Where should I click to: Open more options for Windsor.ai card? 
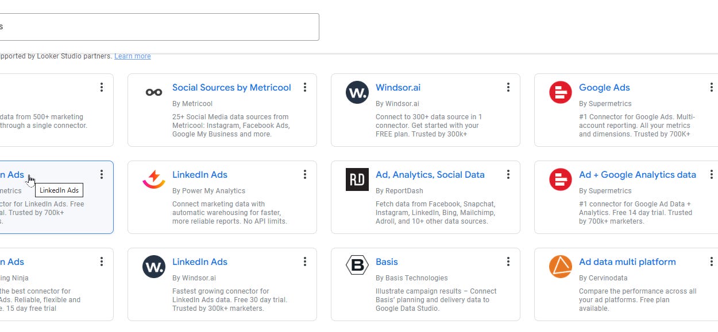(508, 87)
